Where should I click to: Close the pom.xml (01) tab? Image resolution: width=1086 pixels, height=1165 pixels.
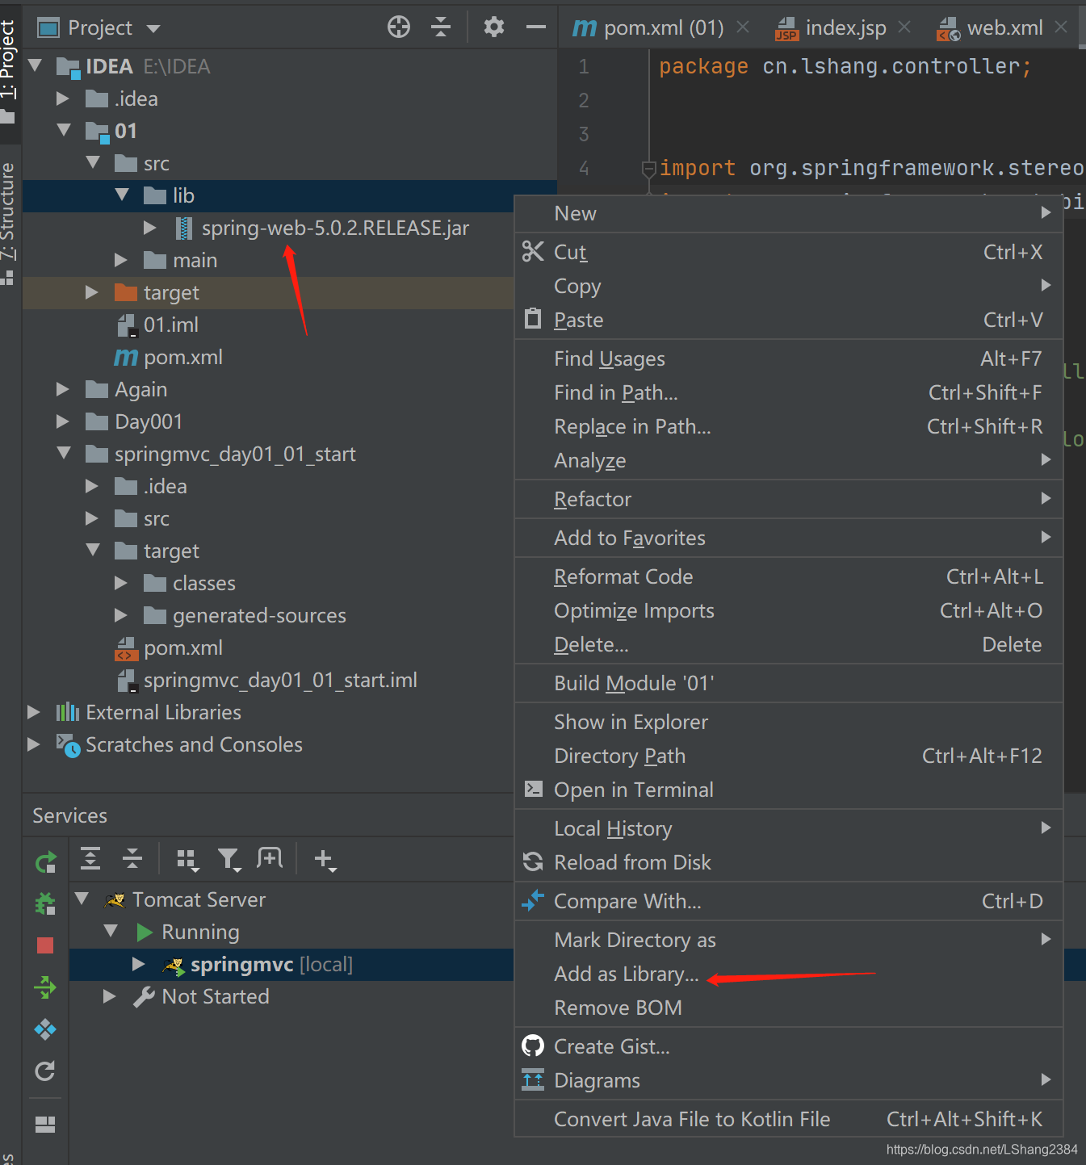(743, 27)
